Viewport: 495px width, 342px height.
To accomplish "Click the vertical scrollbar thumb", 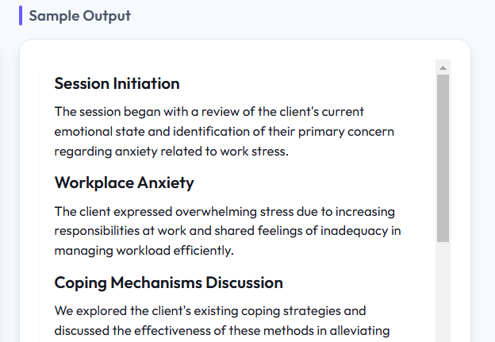I will click(x=443, y=158).
